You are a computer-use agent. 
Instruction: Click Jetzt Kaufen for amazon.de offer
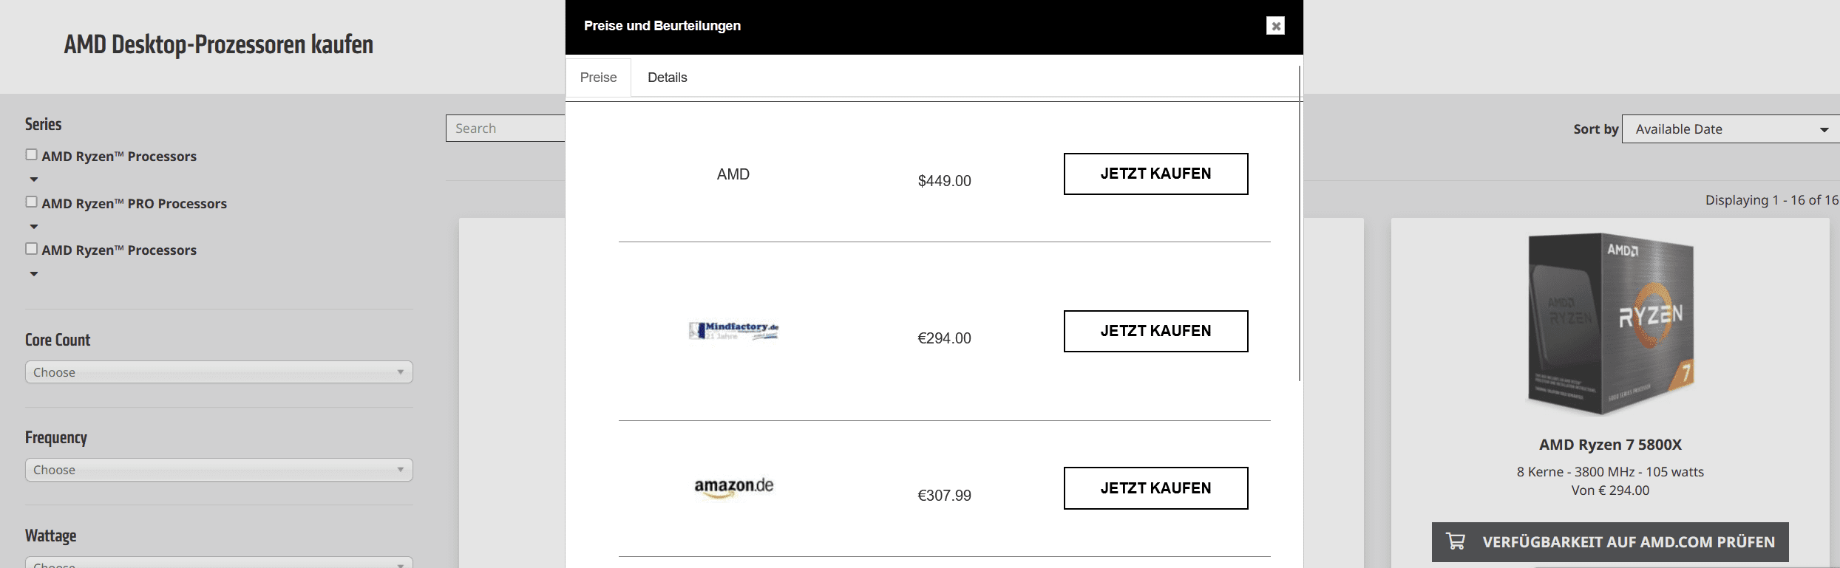point(1155,488)
